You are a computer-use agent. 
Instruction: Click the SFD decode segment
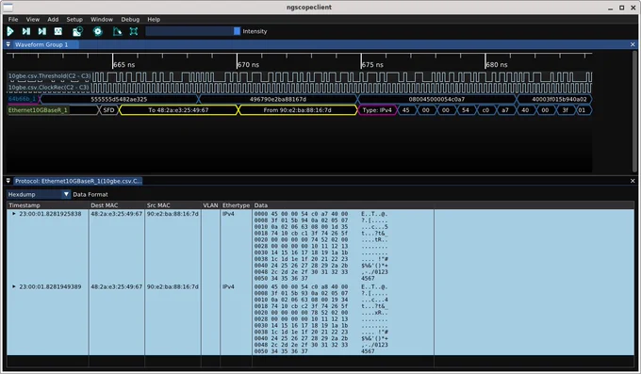[x=108, y=110]
